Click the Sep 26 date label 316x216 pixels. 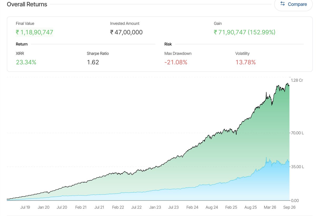tap(289, 207)
